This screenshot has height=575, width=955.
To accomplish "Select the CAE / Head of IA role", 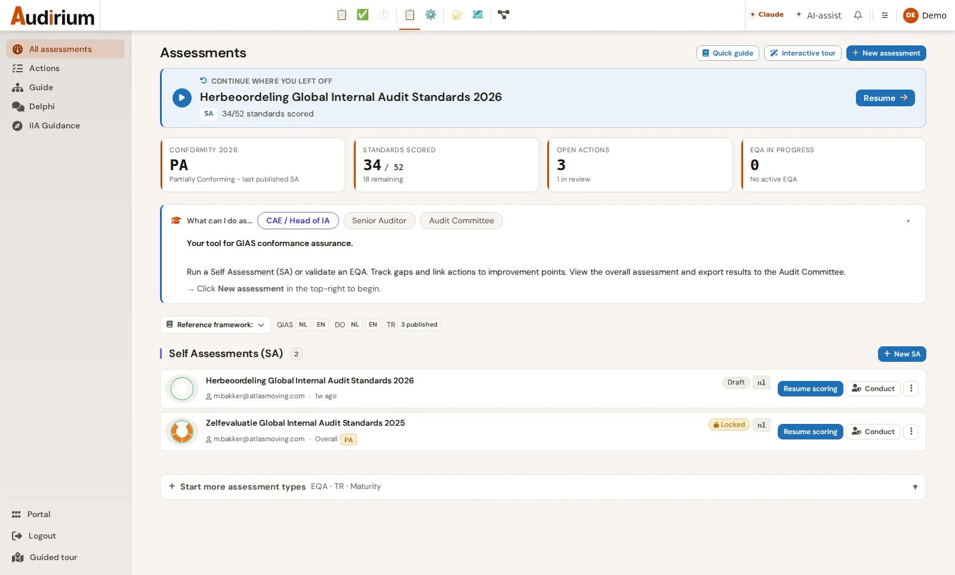I will coord(298,221).
